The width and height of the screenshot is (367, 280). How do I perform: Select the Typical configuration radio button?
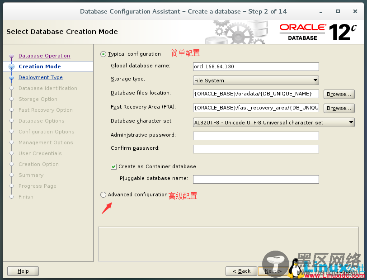103,54
